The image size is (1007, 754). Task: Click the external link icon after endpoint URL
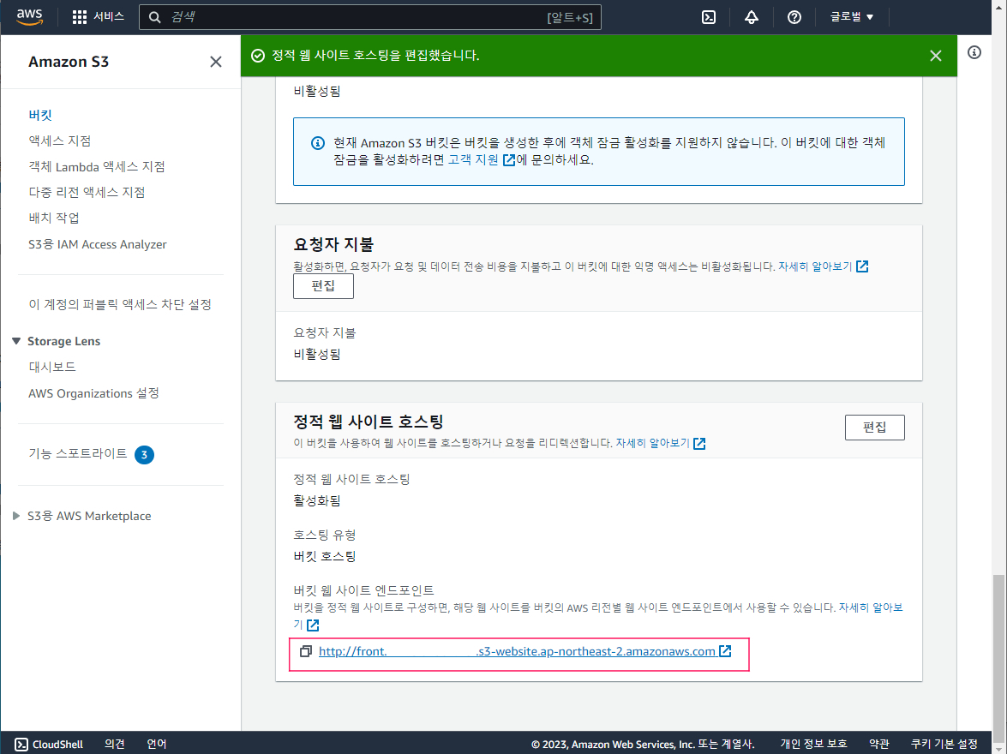(x=725, y=651)
